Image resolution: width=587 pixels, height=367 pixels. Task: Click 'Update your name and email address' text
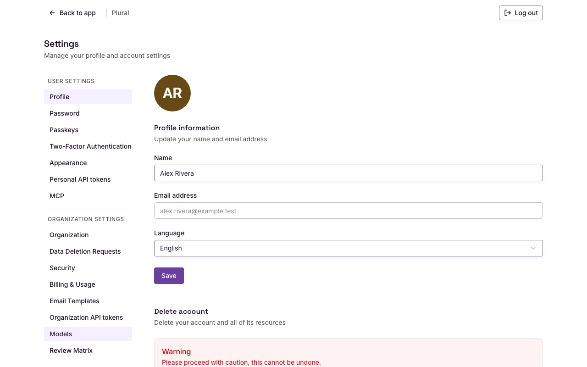[x=210, y=139]
